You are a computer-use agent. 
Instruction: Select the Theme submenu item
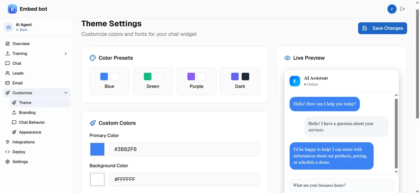pyautogui.click(x=40, y=103)
